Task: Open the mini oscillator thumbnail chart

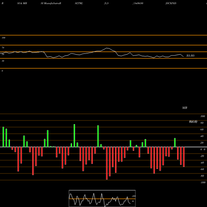Action: pos(102,198)
